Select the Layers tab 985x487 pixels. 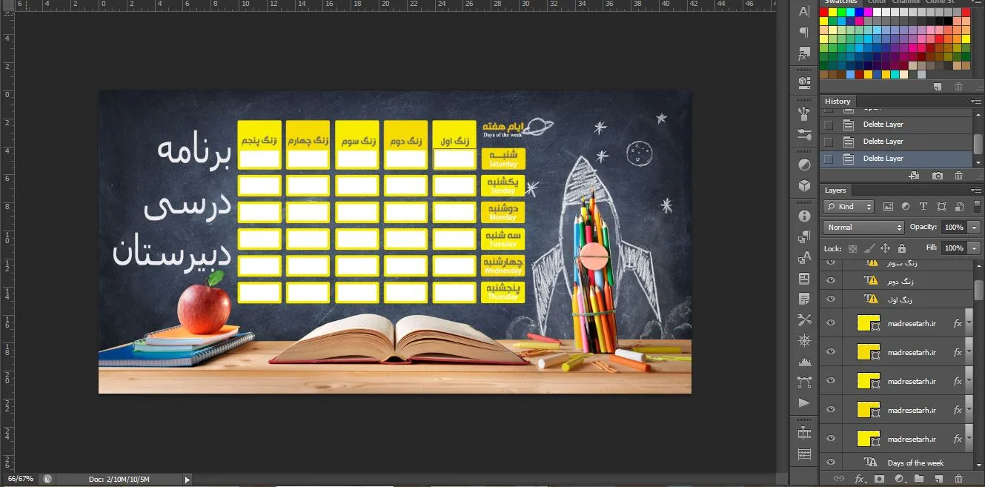coord(835,191)
